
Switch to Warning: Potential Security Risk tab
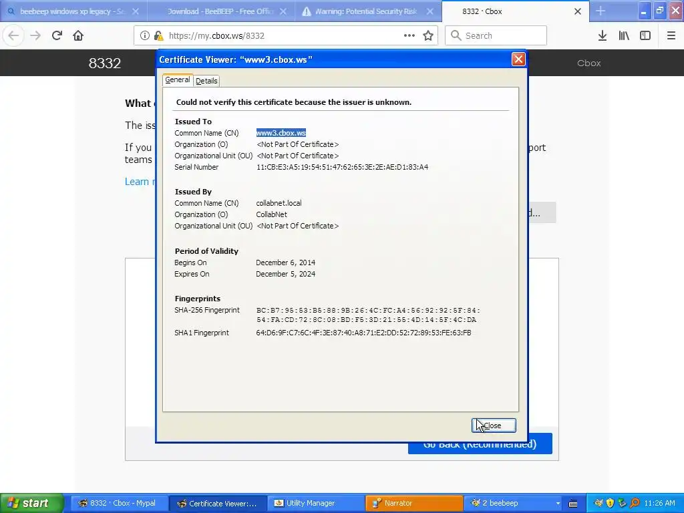[368, 11]
